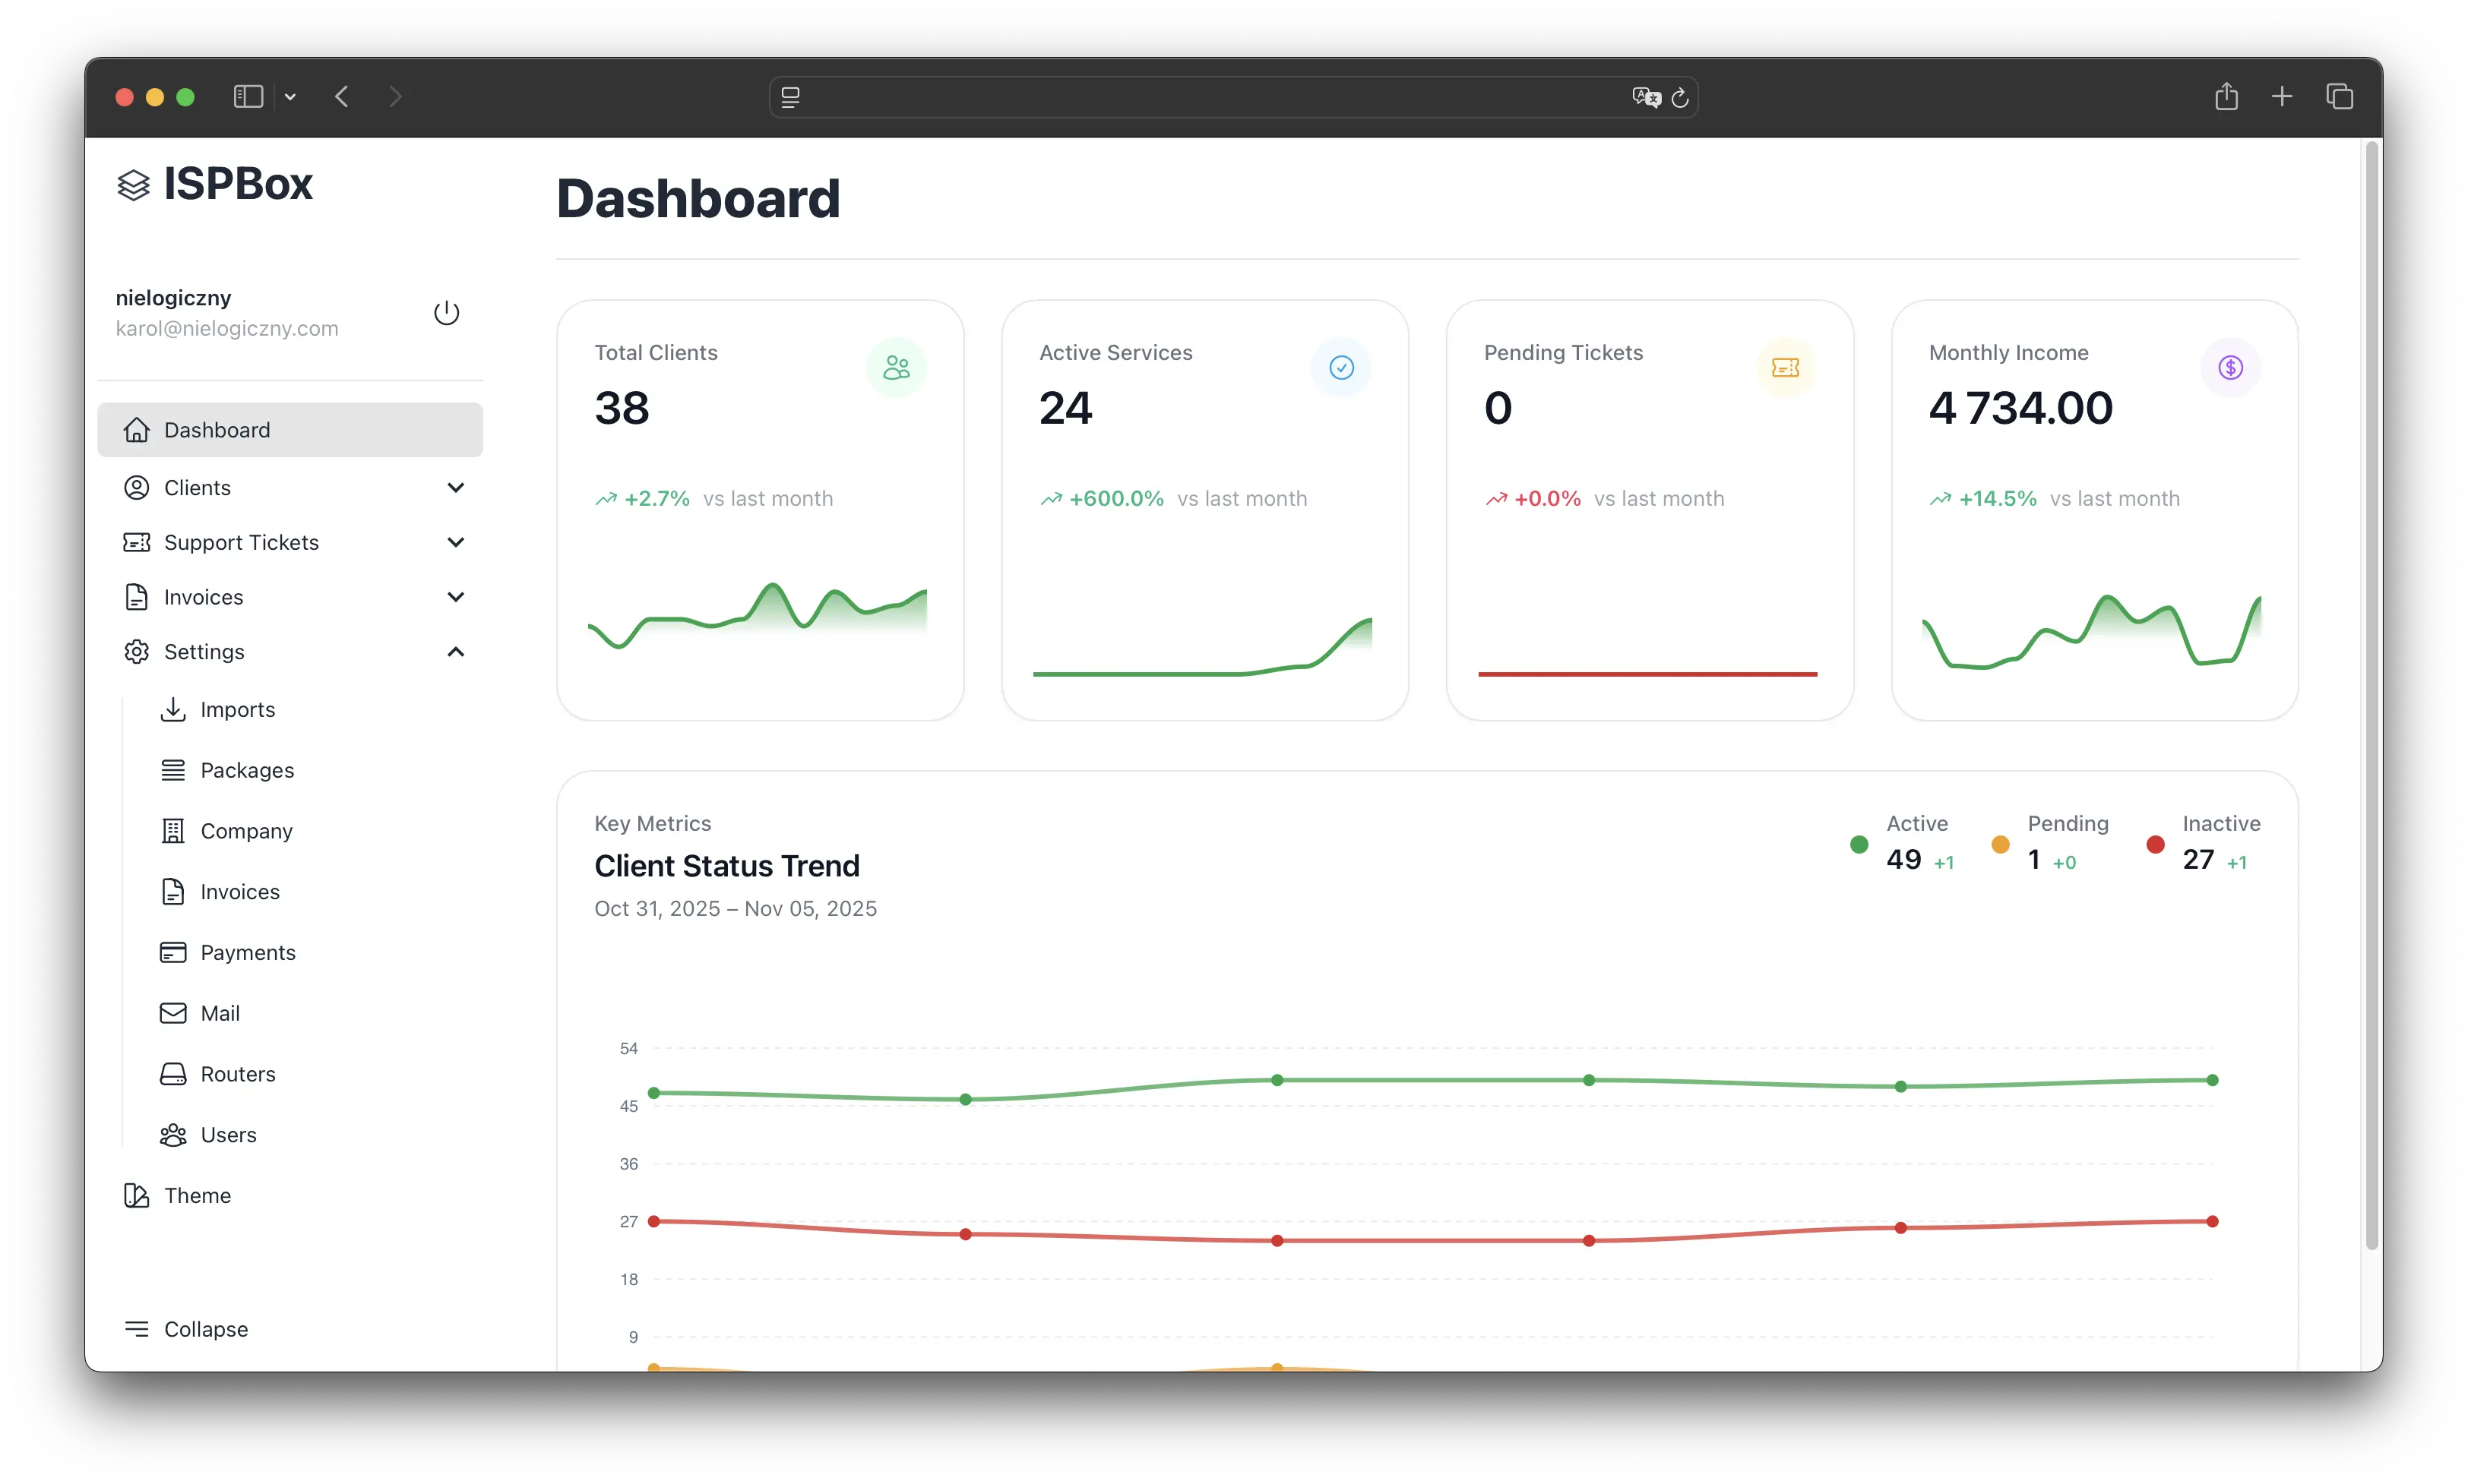Toggle the sidebar with Collapse control
This screenshot has height=1484, width=2468.
point(206,1328)
